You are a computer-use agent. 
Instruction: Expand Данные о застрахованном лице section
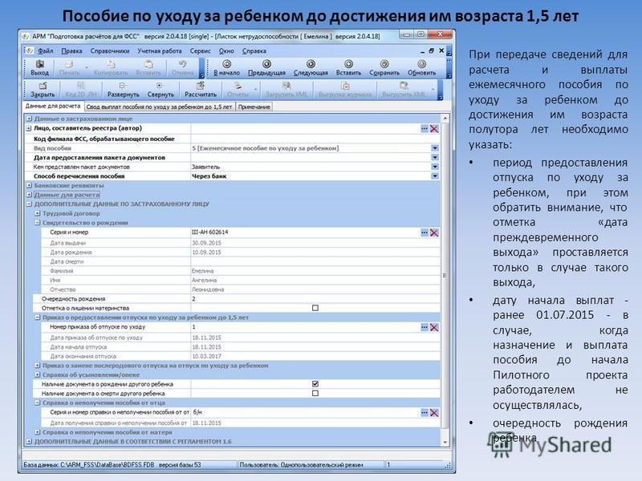point(29,119)
